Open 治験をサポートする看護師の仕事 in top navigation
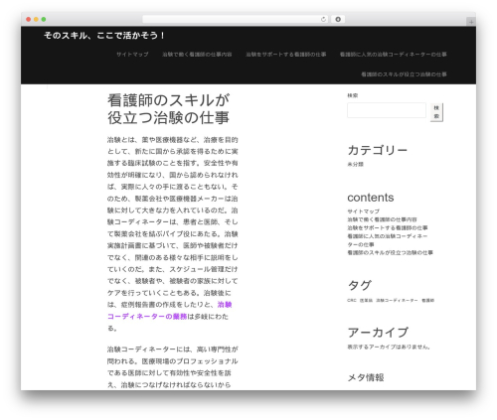 (x=286, y=55)
